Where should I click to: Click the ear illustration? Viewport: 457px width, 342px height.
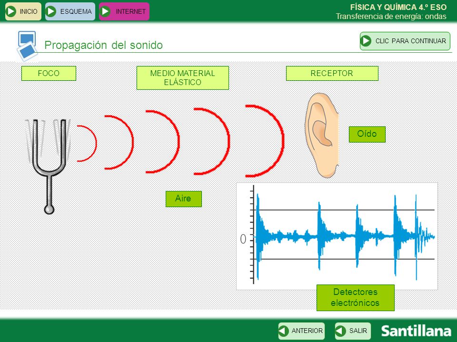tap(321, 135)
